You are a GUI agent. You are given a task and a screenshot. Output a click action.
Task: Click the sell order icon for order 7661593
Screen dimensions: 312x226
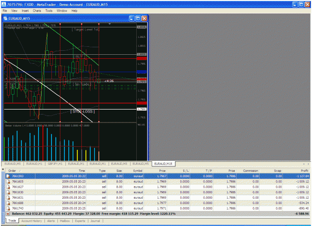pos(8,176)
